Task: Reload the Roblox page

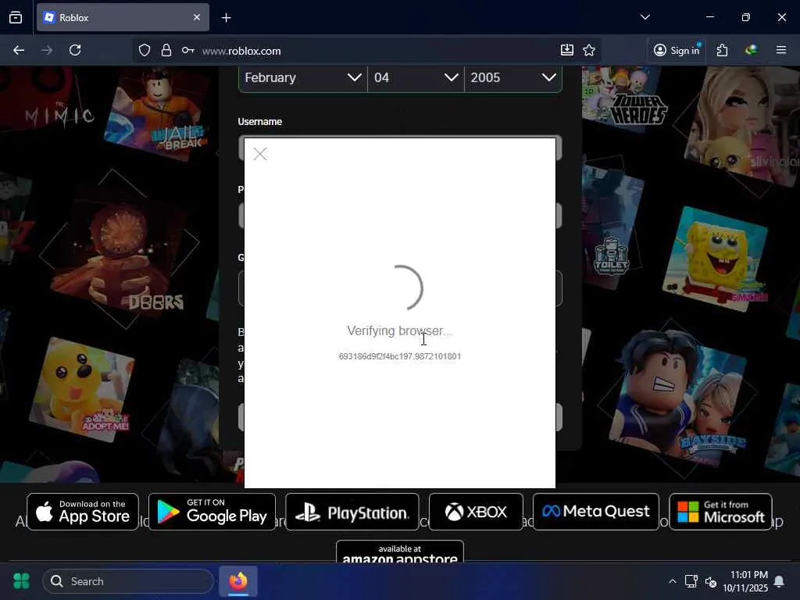Action: pos(75,51)
